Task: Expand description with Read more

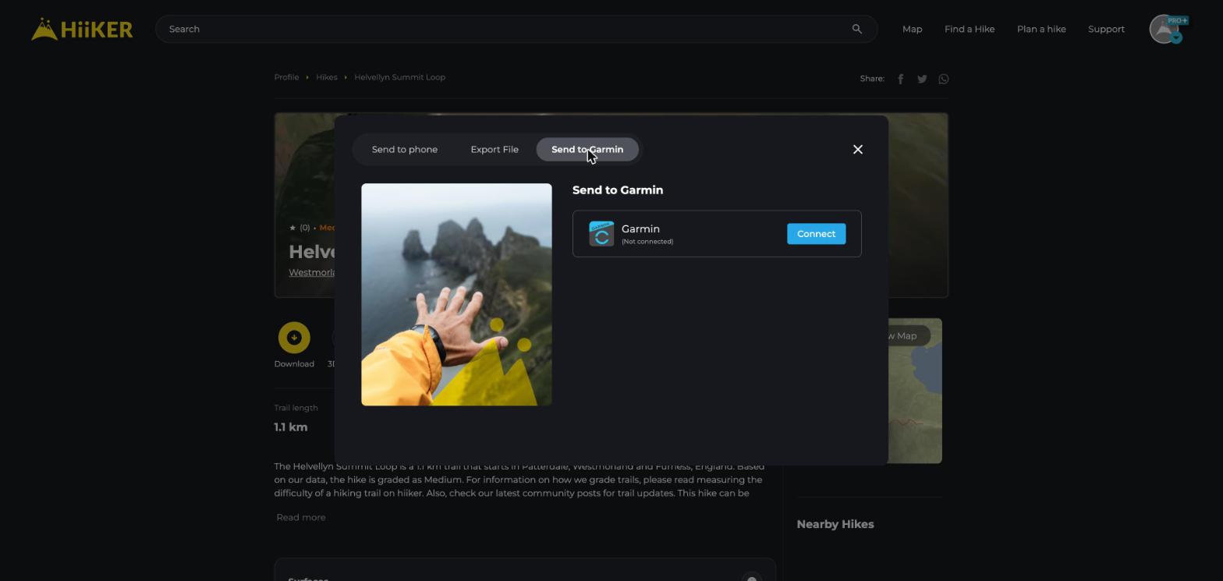Action: point(300,517)
